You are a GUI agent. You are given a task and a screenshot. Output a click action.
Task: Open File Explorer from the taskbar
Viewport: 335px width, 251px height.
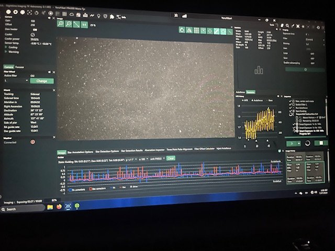click(50, 208)
